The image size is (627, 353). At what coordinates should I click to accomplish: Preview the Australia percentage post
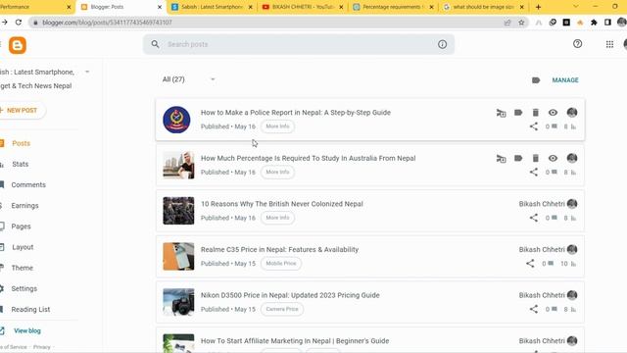click(x=553, y=158)
